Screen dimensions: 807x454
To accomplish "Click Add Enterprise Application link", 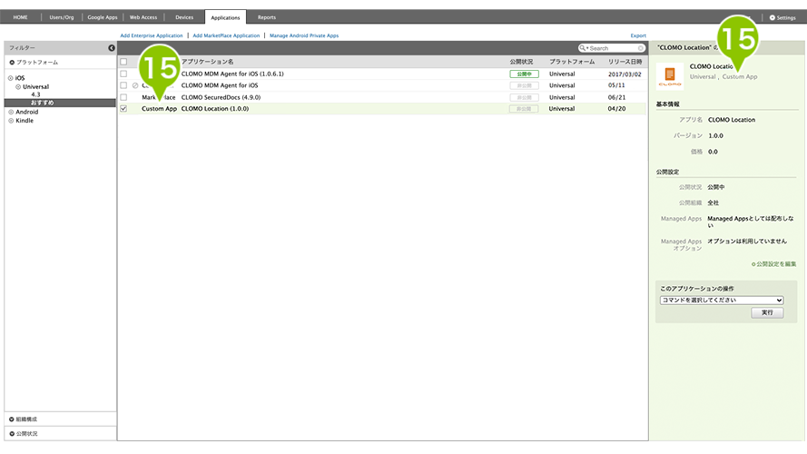I will [152, 35].
